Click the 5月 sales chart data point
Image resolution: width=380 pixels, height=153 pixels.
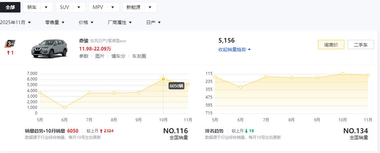coord(40,92)
